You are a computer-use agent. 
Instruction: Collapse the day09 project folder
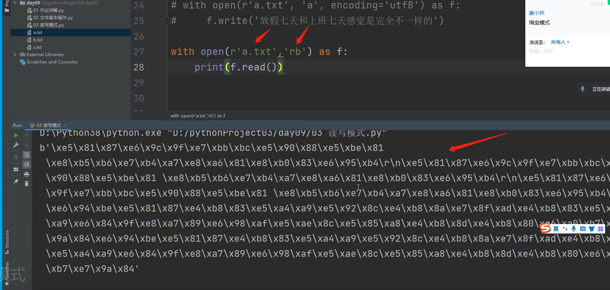(x=15, y=3)
